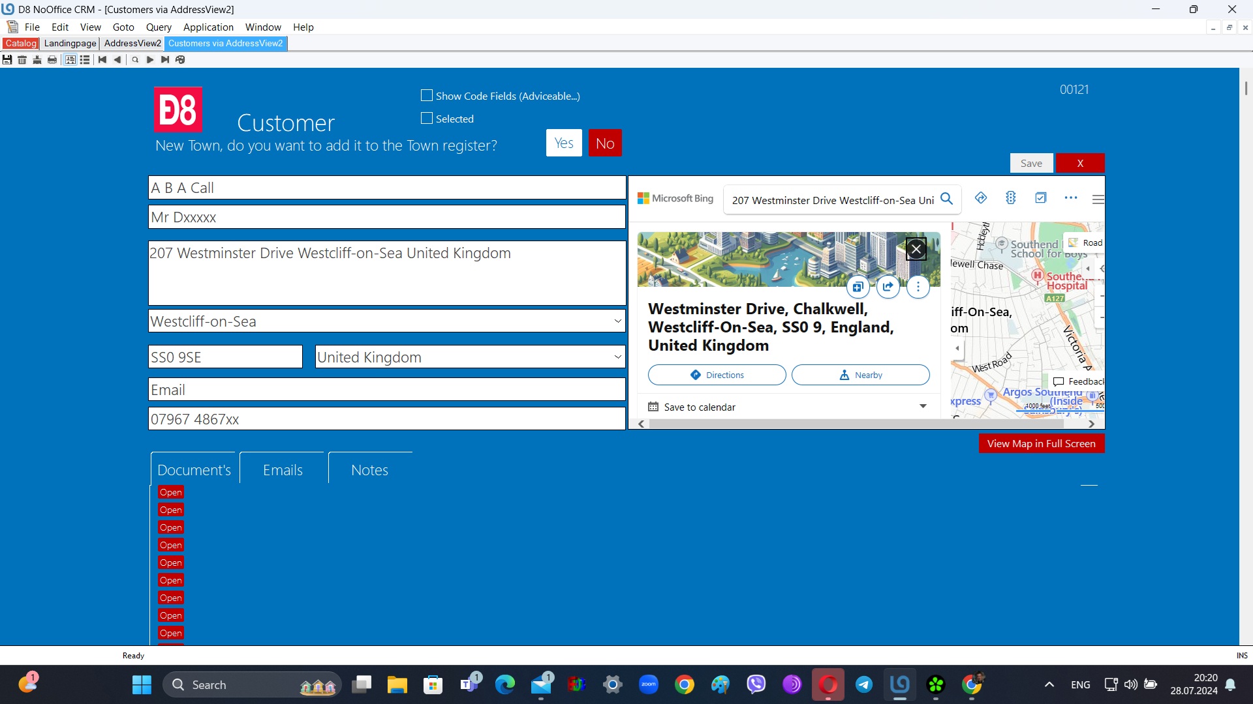Viewport: 1253px width, 704px height.
Task: Open the Query menu
Action: [159, 27]
